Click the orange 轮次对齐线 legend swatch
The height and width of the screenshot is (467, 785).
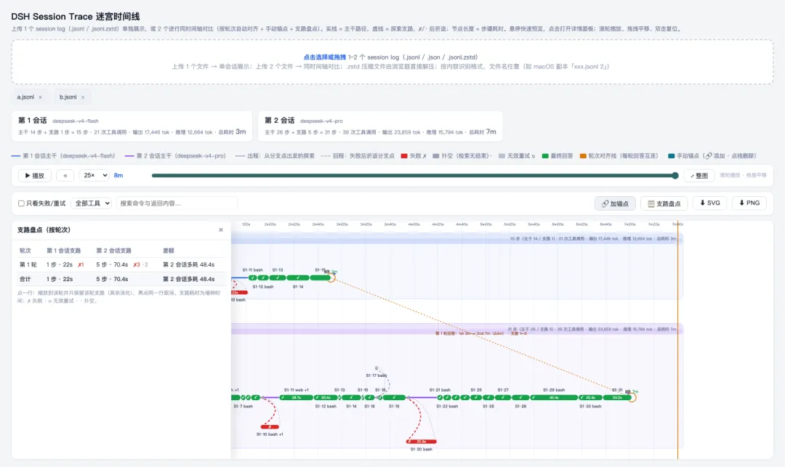(x=583, y=156)
